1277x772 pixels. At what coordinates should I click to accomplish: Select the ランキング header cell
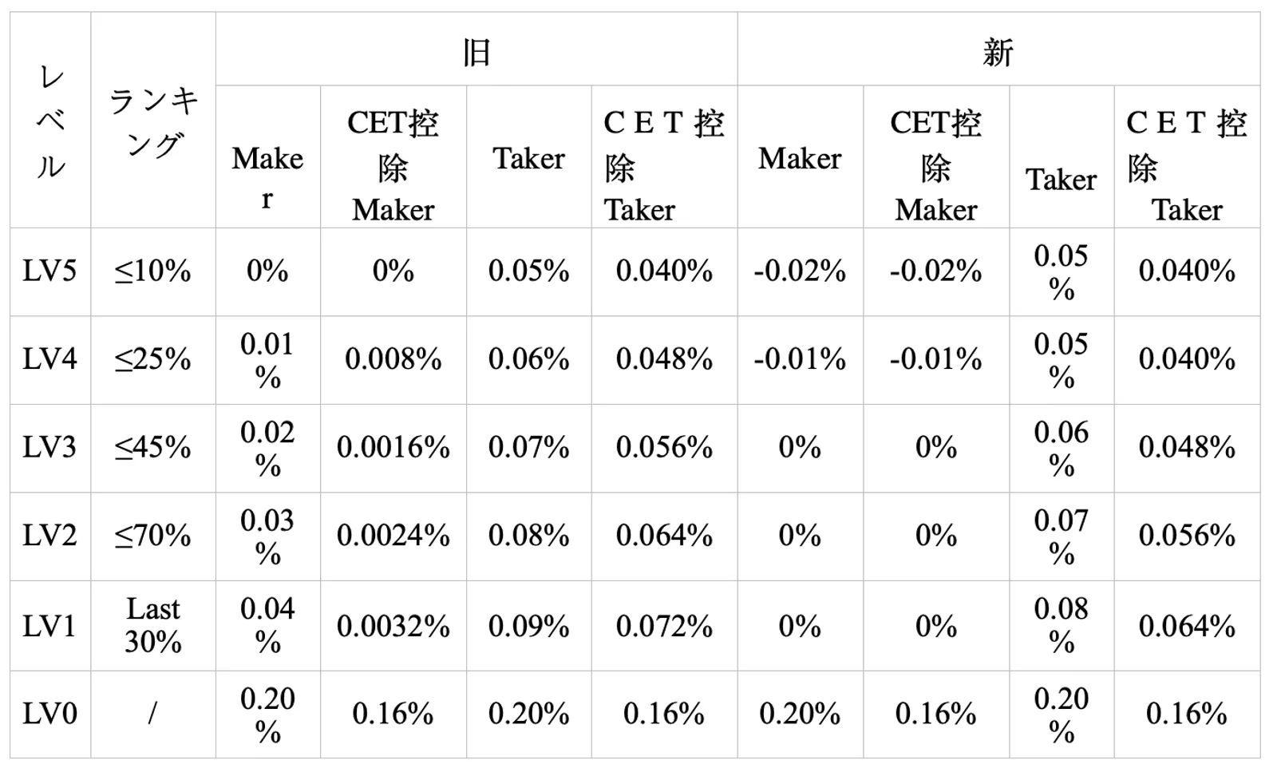153,121
